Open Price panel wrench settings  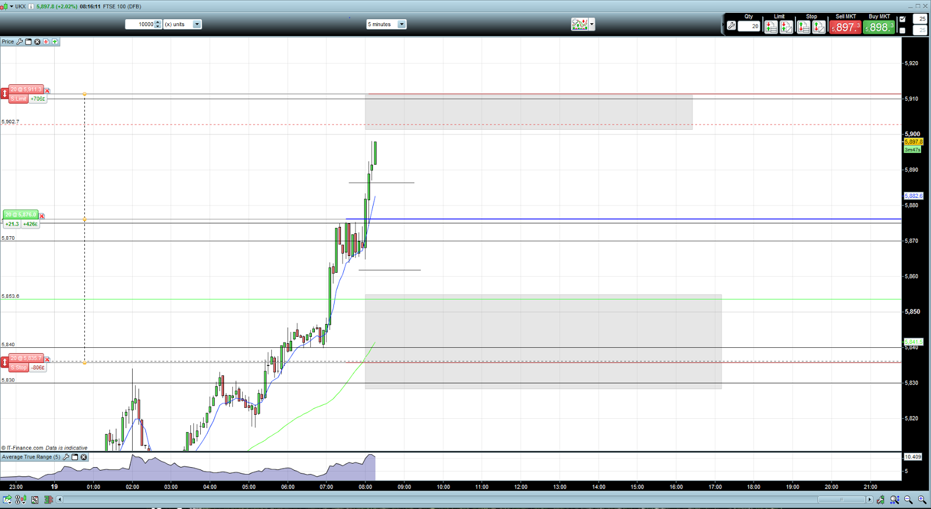(x=20, y=42)
